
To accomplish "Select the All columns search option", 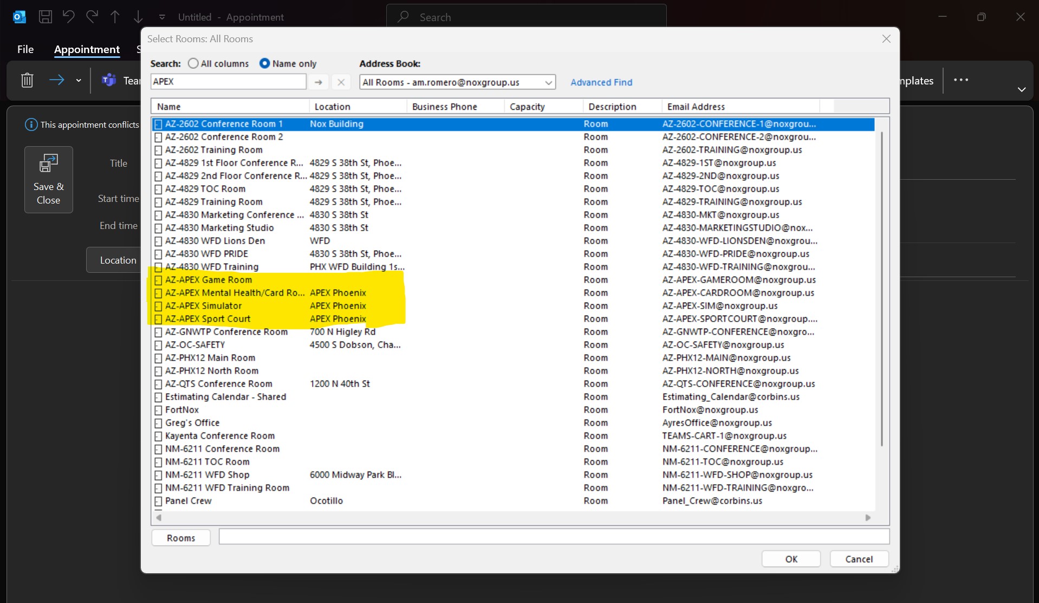I will (x=218, y=63).
